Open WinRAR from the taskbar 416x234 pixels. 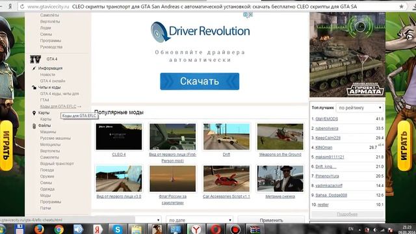[x=255, y=229]
